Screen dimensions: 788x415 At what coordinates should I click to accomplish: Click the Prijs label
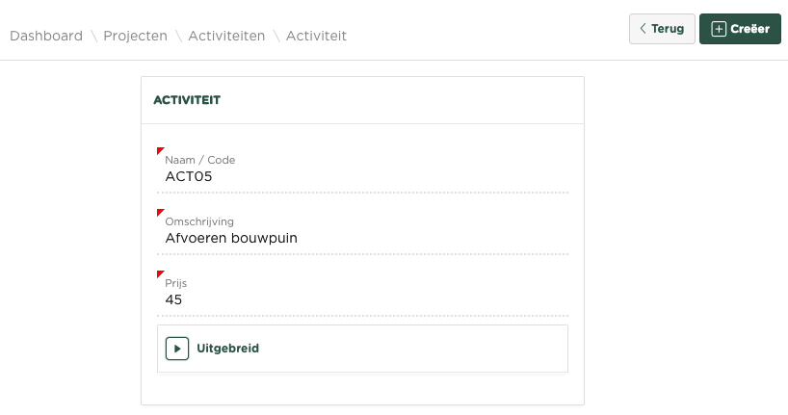[175, 284]
